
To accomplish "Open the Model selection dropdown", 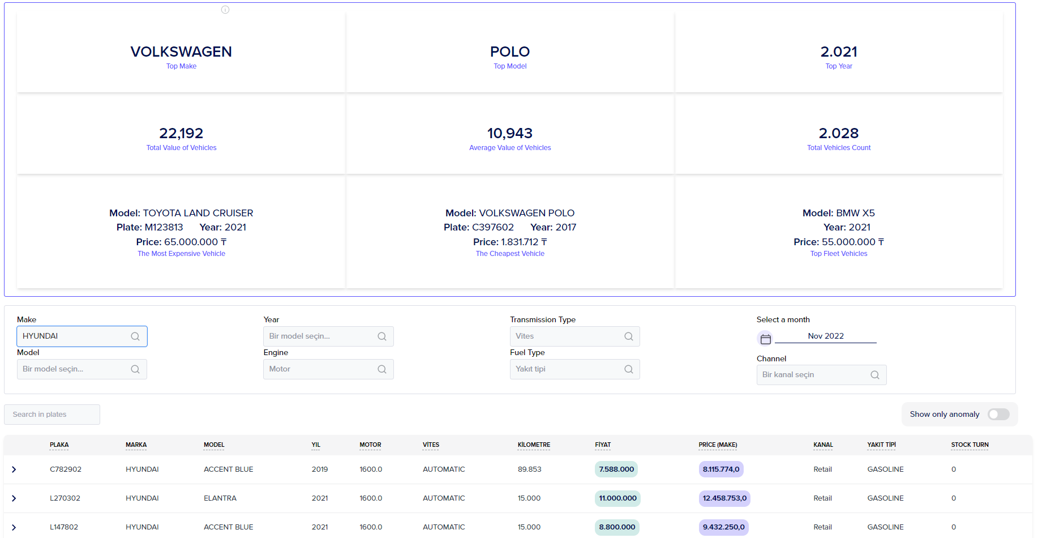I will tap(82, 369).
